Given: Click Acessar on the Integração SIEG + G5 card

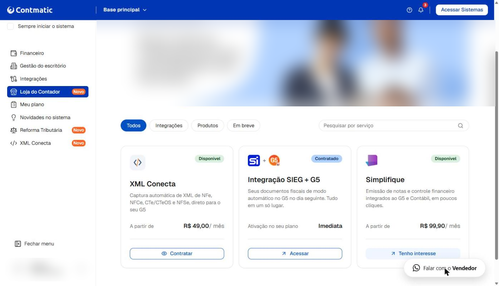Looking at the screenshot, I should click(x=295, y=254).
